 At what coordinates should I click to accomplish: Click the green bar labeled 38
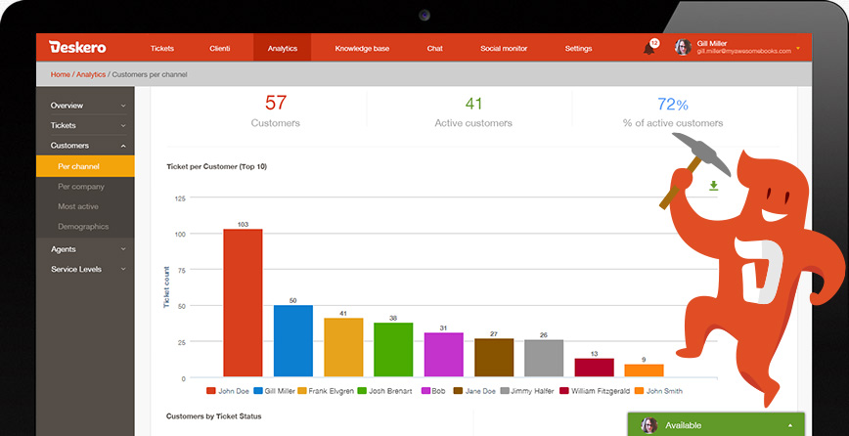tap(393, 349)
